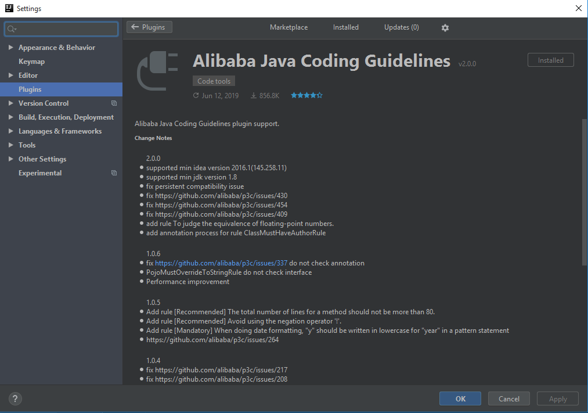Click the fifth star in the plugin rating
The width and height of the screenshot is (588, 413).
tap(319, 95)
